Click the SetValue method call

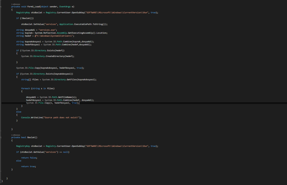(38, 24)
